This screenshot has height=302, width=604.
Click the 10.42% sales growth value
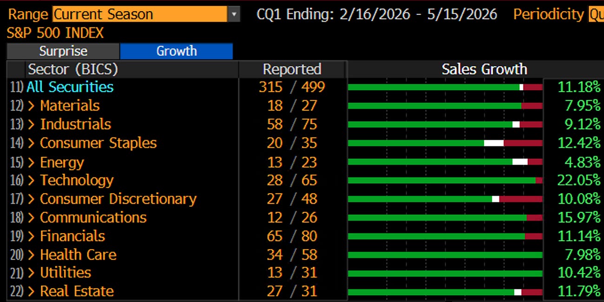(579, 272)
